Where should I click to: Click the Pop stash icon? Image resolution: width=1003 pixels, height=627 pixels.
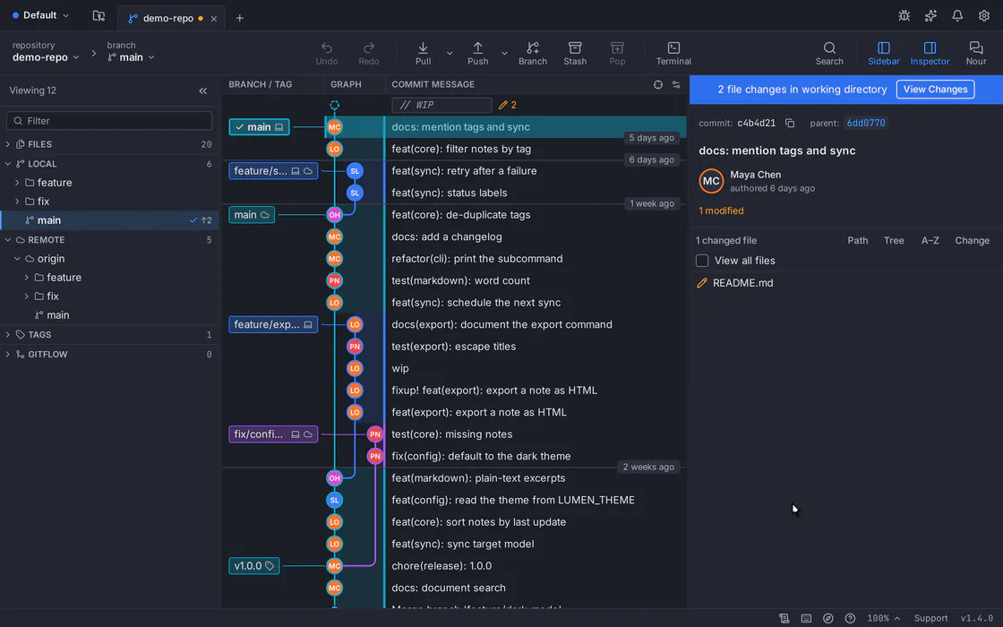click(617, 48)
